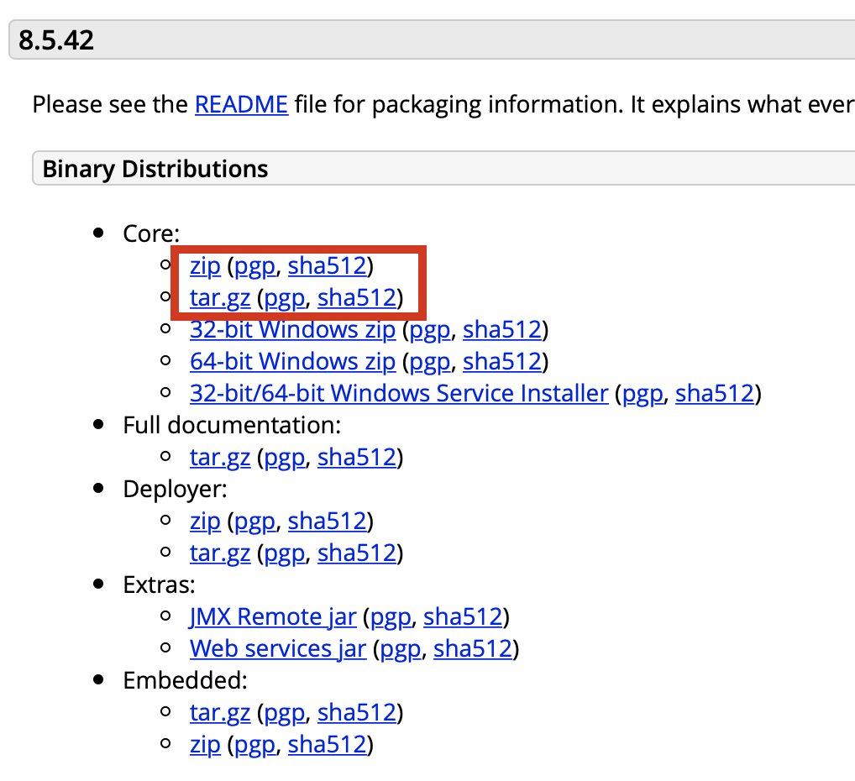Image resolution: width=855 pixels, height=781 pixels.
Task: Download the Core zip file
Action: click(x=205, y=266)
